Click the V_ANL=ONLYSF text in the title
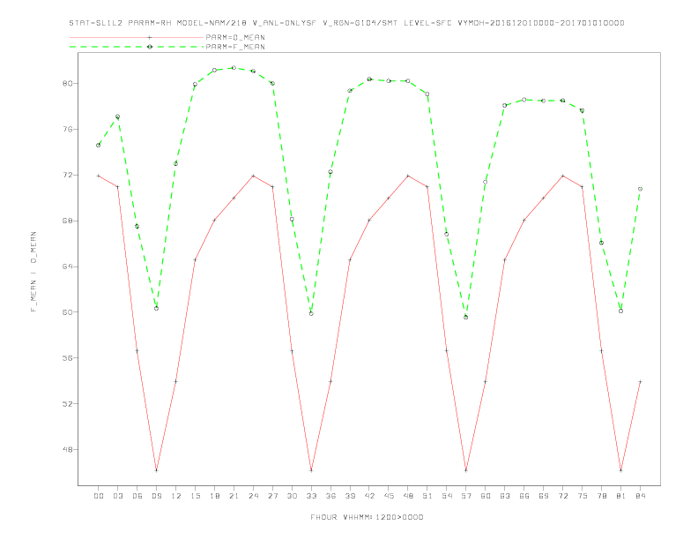The height and width of the screenshot is (540, 698). pyautogui.click(x=285, y=23)
